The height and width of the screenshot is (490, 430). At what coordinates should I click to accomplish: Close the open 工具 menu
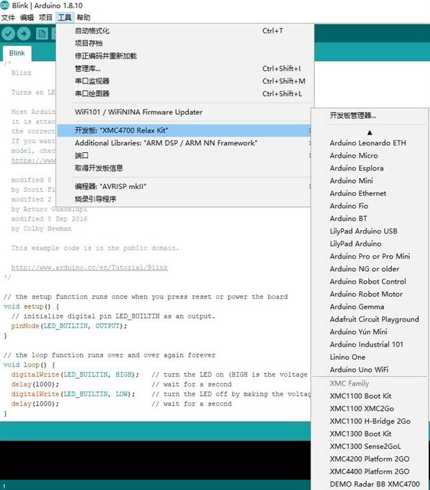click(x=65, y=17)
